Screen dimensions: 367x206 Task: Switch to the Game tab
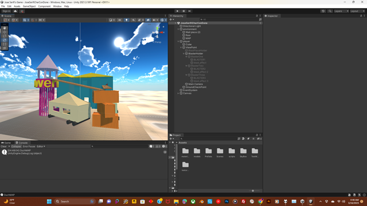(x=6, y=142)
